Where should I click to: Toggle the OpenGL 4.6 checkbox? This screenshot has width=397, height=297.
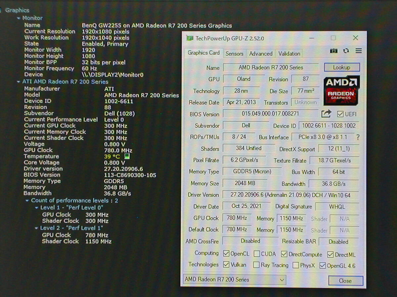(323, 266)
